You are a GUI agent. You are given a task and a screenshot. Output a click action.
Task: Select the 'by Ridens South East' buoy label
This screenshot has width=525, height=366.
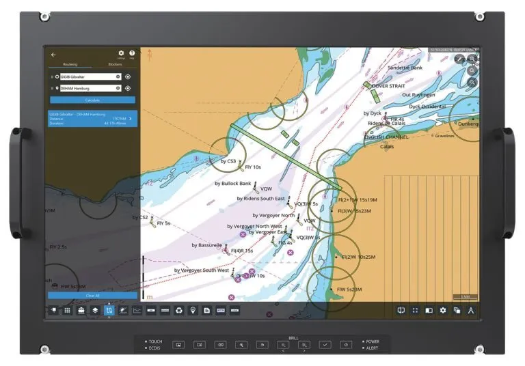260,199
